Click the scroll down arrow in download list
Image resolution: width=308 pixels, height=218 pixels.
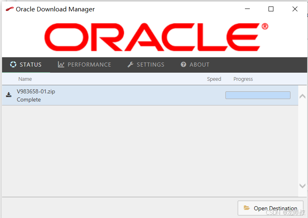[302, 186]
